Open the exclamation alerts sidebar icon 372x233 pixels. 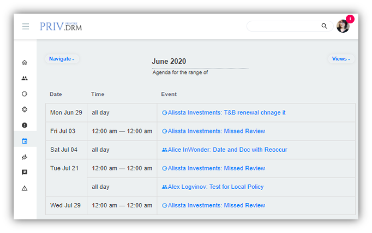(x=25, y=125)
